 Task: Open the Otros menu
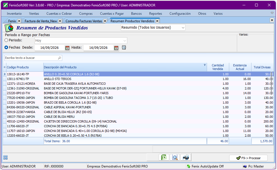[x=202, y=14]
